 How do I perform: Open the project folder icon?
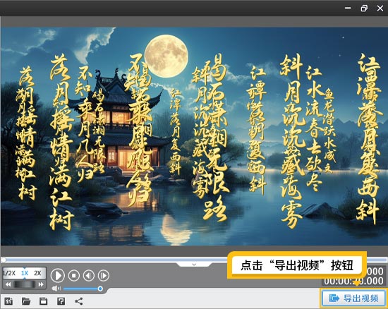point(26,301)
